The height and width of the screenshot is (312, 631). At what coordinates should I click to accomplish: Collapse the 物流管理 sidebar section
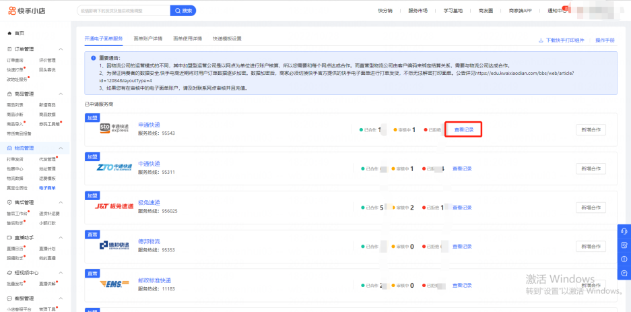[x=61, y=148]
